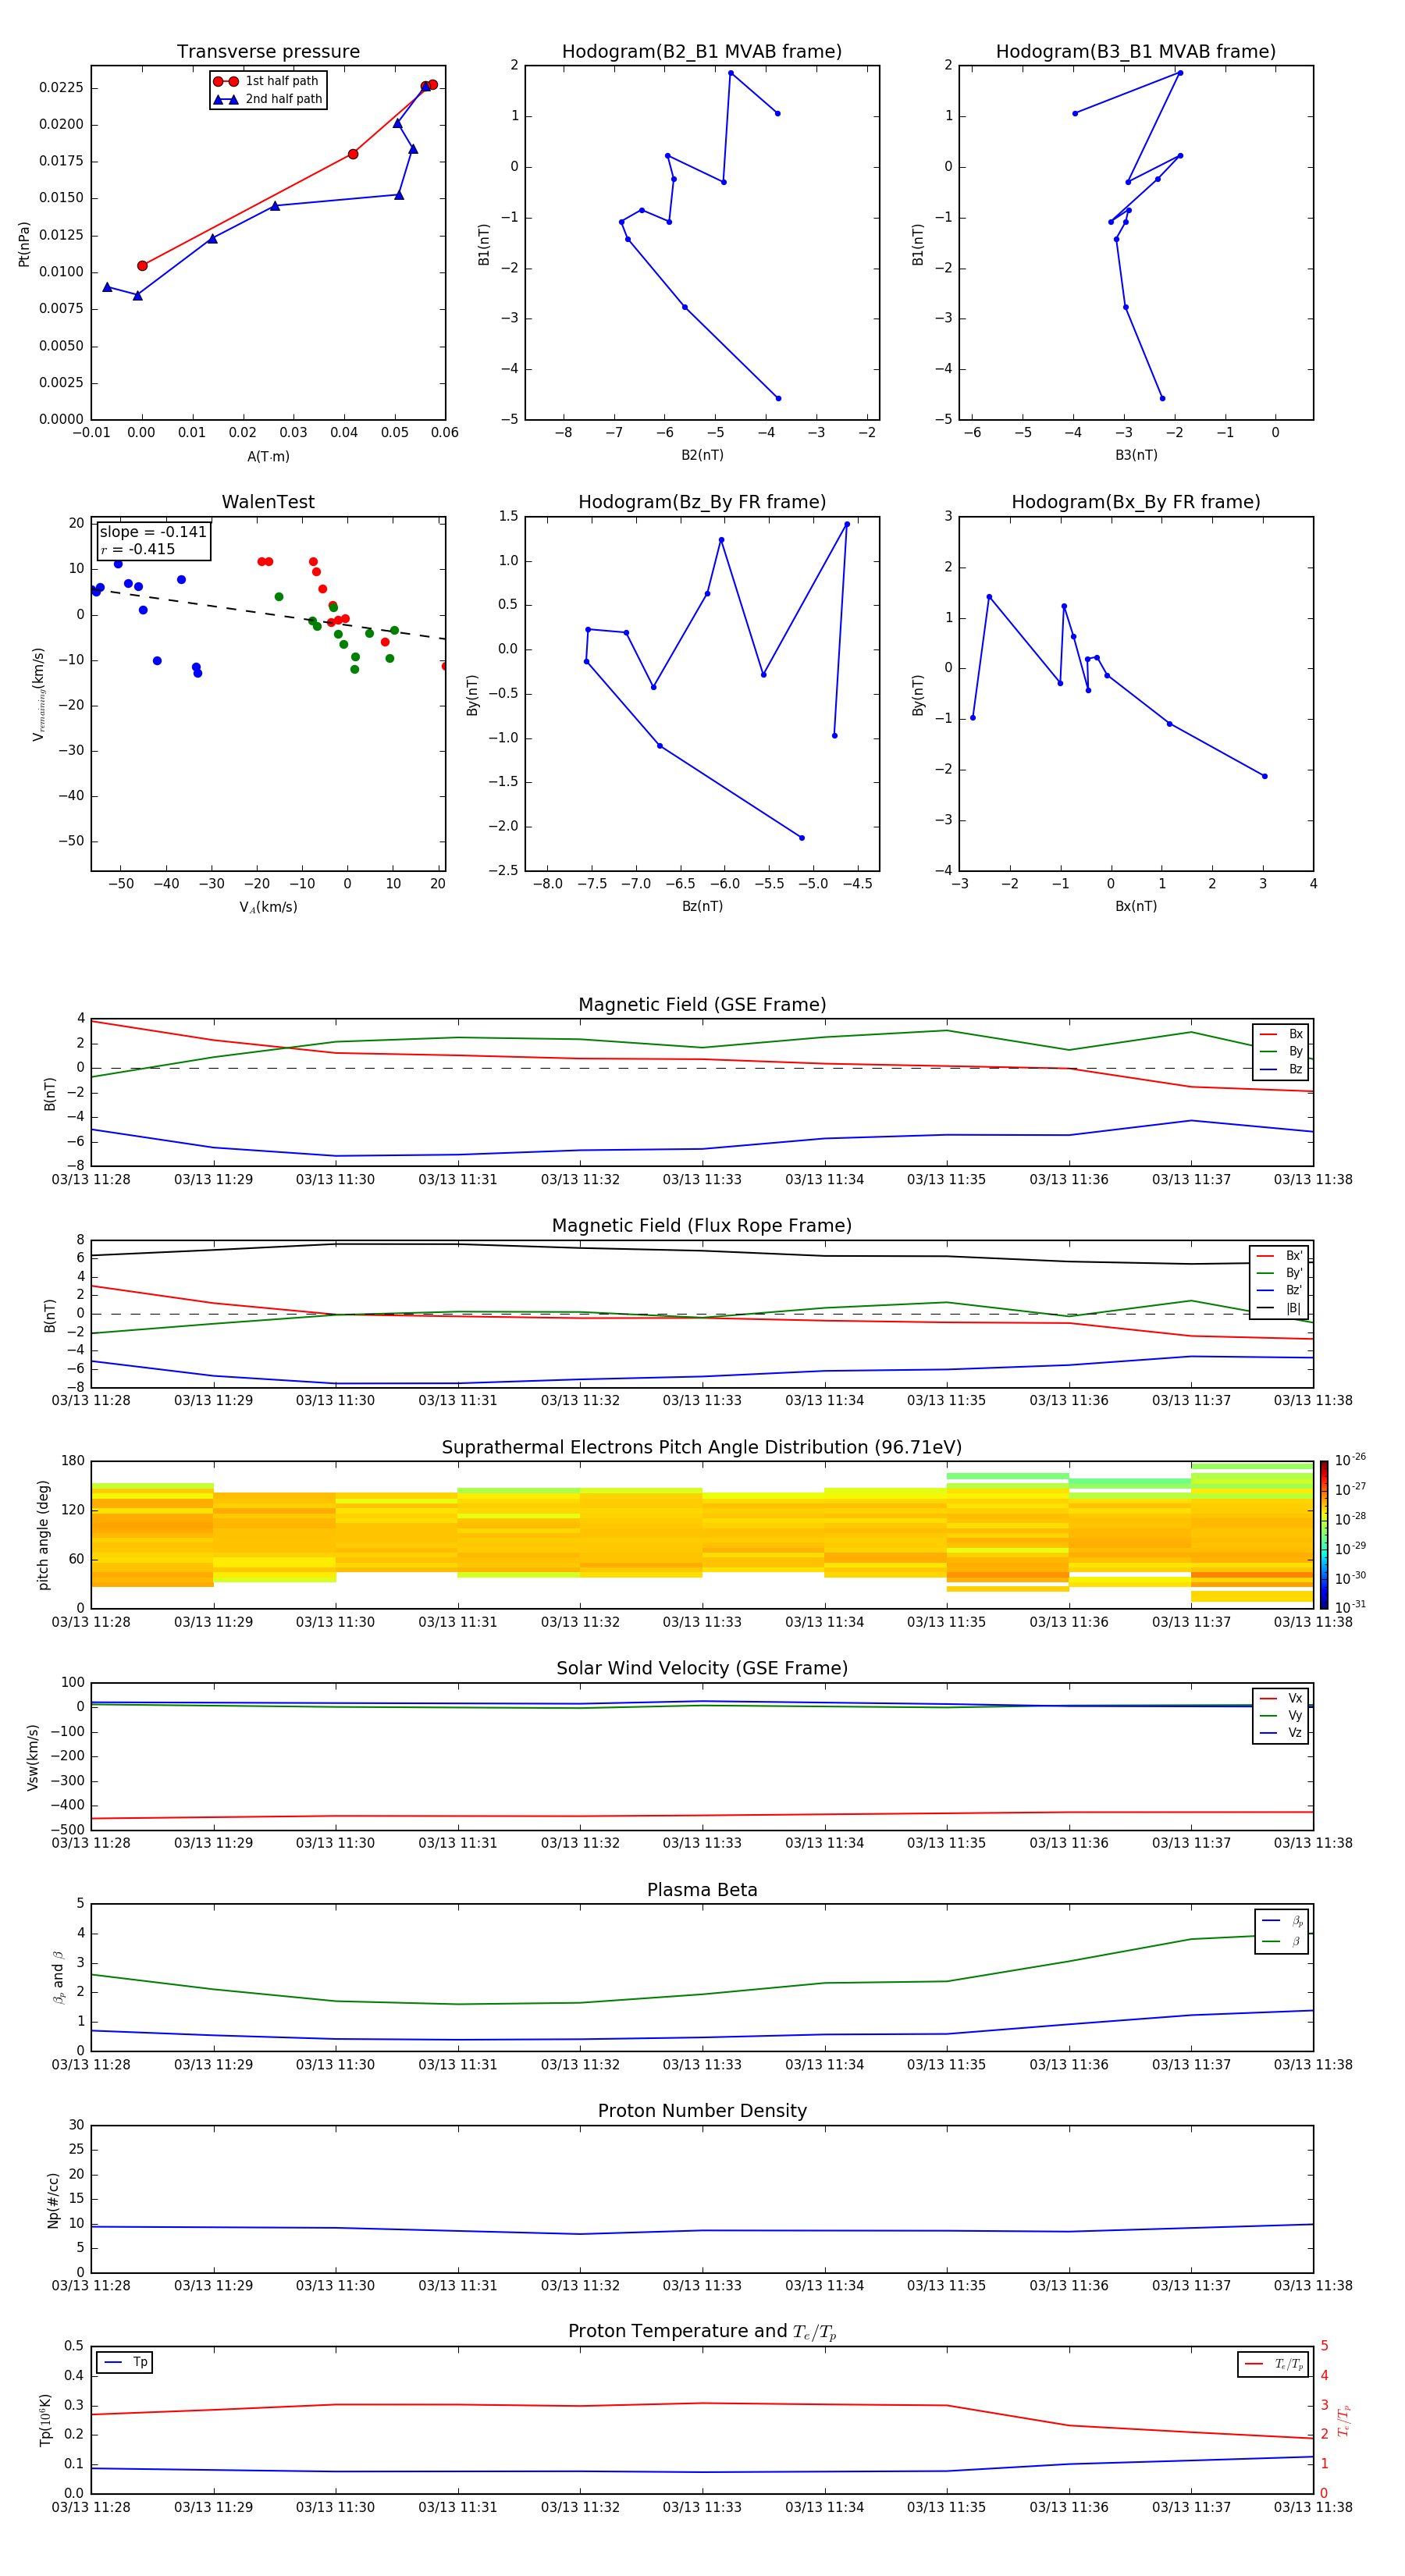
Task: Click the 'Proton Number Density' title
Action: (x=702, y=2110)
